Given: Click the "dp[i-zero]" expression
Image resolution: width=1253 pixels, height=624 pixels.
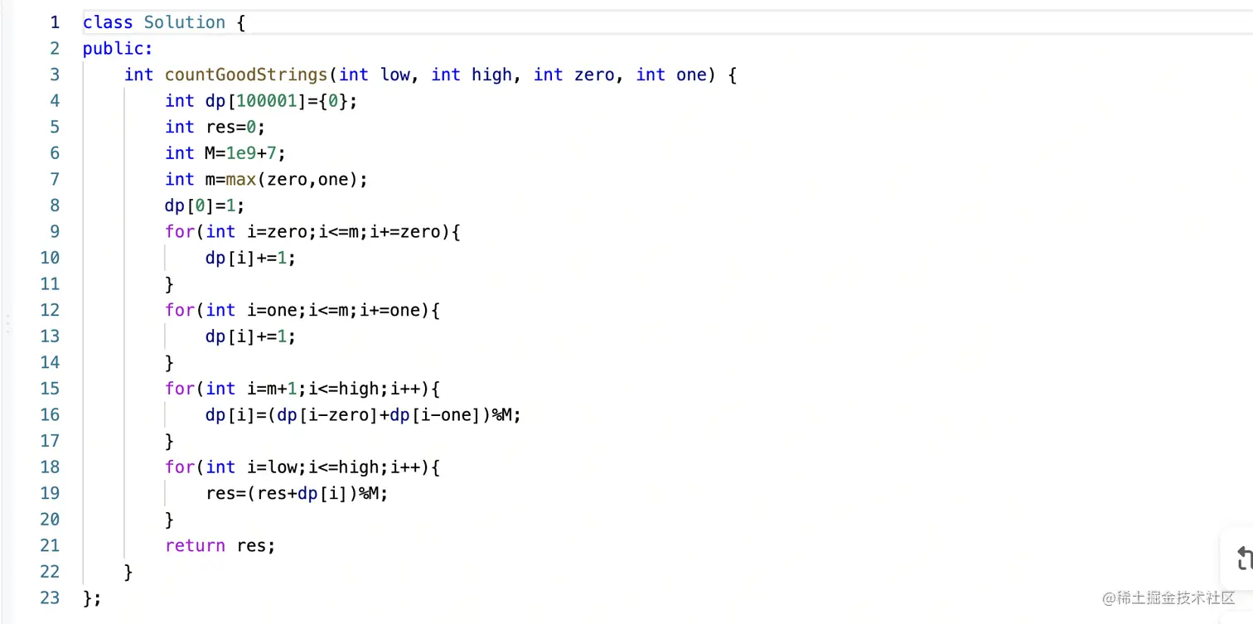Looking at the screenshot, I should (328, 415).
